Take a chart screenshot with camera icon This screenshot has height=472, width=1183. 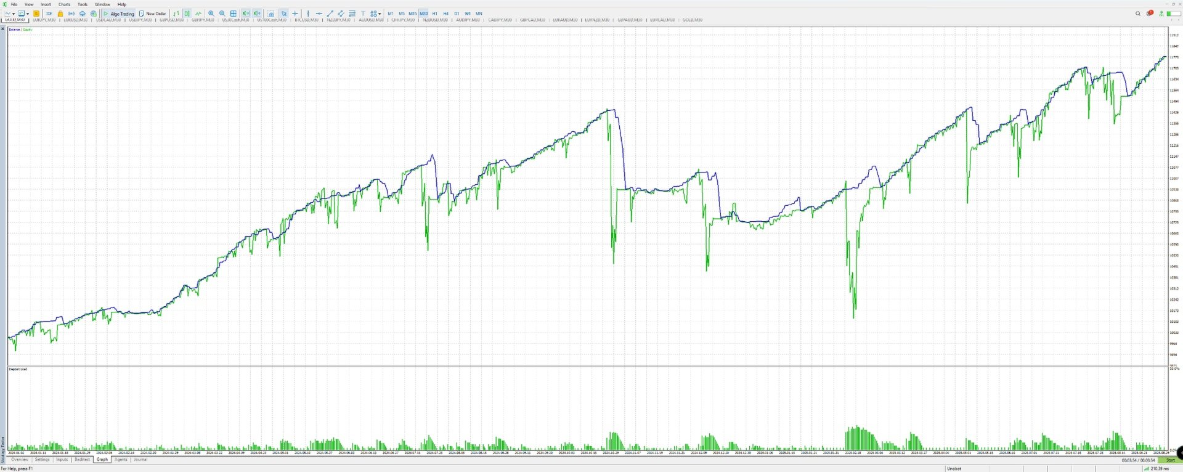271,14
